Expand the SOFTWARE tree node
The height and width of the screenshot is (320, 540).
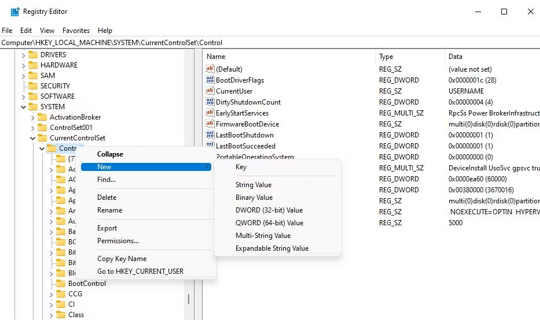(23, 96)
